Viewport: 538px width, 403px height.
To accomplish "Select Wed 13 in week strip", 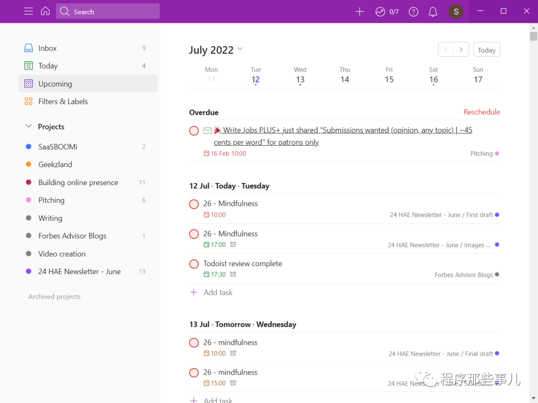I will point(300,76).
